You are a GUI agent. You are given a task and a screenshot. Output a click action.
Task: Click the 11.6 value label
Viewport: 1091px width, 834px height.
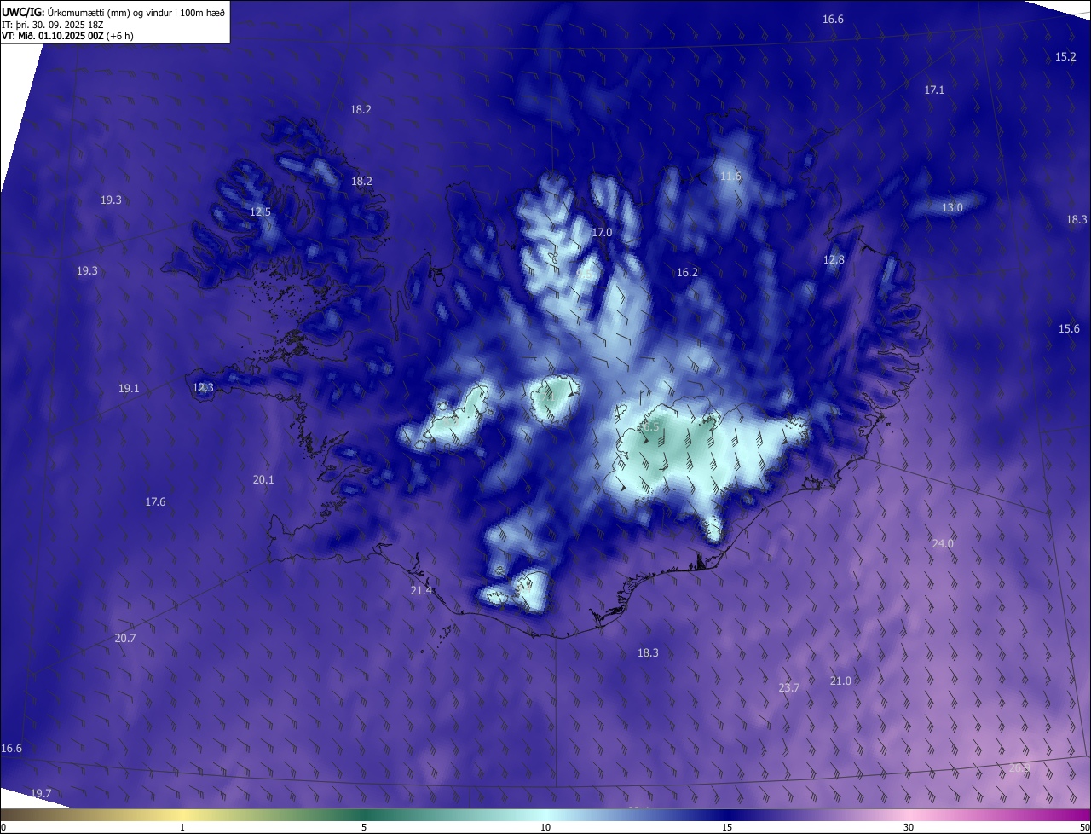point(730,177)
